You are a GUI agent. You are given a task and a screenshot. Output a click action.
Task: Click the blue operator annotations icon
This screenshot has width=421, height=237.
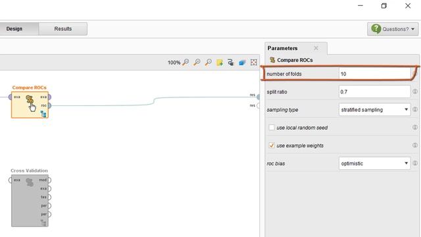coord(242,63)
